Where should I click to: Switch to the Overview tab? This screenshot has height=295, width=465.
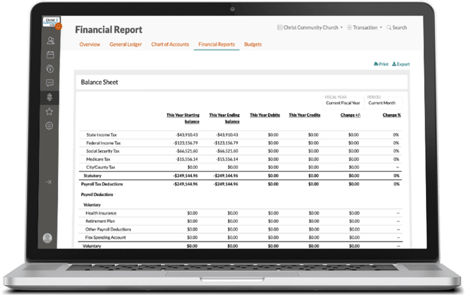[90, 44]
